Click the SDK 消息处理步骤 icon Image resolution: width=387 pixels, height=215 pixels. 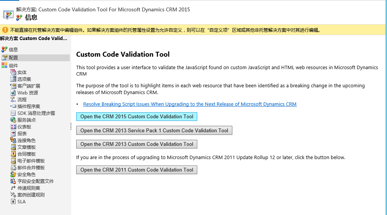point(13,113)
